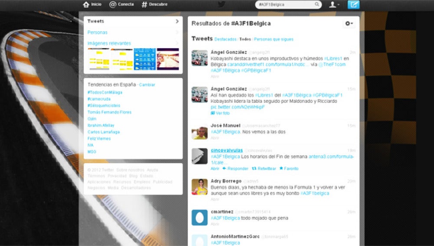
Task: Switch to Personas que sigues filter
Action: click(273, 39)
